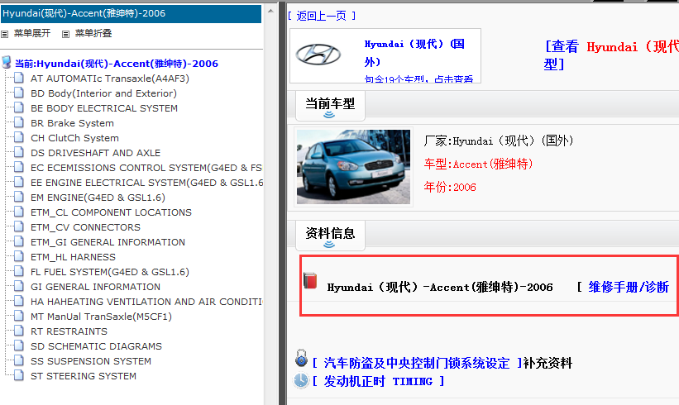This screenshot has height=405, width=679.
Task: Click the clock engine timing icon
Action: click(301, 380)
